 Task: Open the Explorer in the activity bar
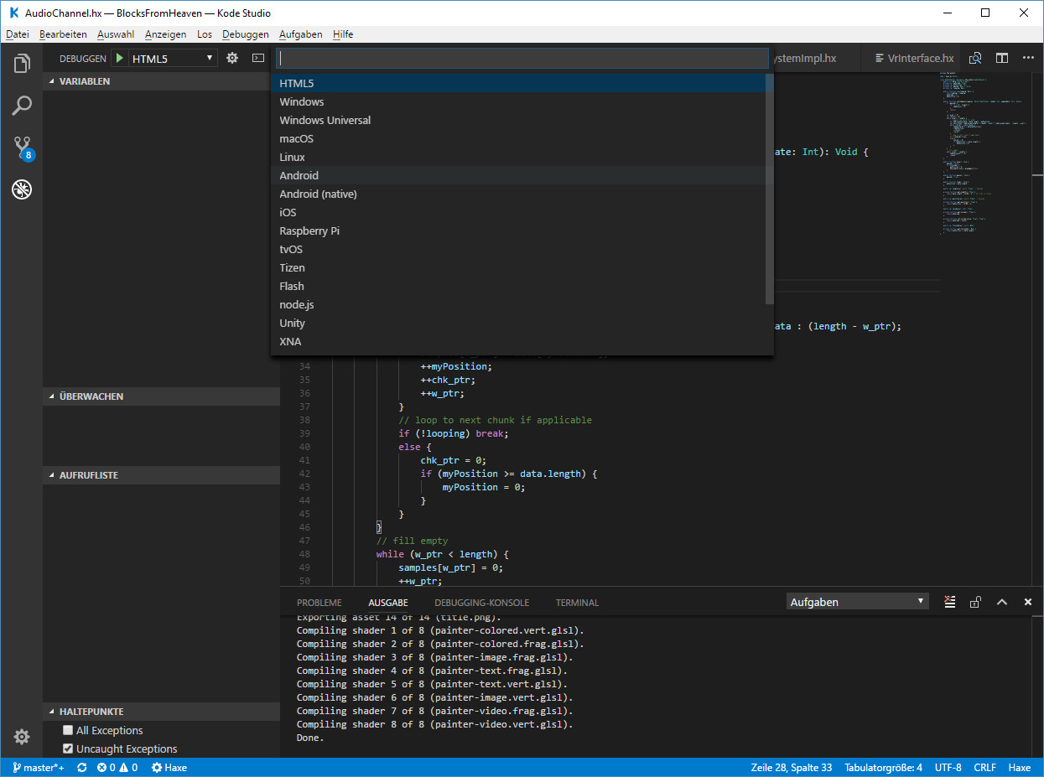point(21,63)
